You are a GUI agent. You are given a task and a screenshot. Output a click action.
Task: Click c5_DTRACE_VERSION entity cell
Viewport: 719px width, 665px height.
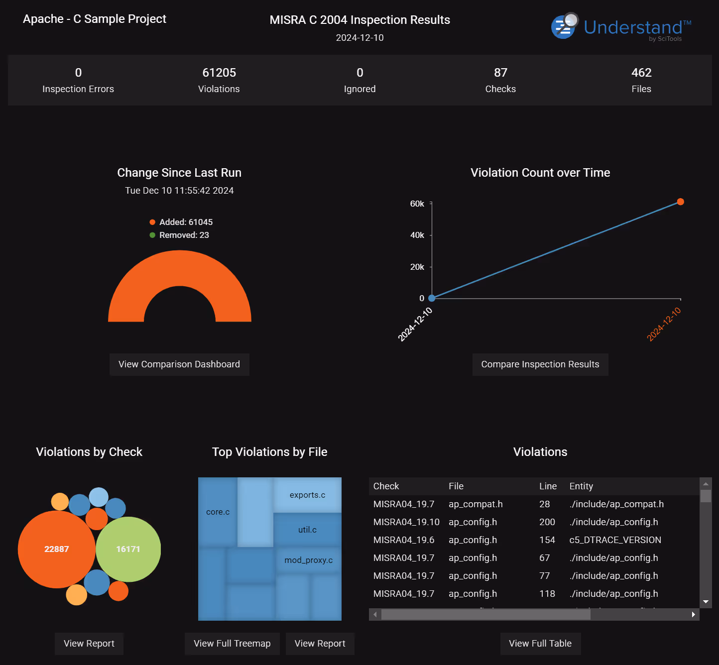(615, 540)
